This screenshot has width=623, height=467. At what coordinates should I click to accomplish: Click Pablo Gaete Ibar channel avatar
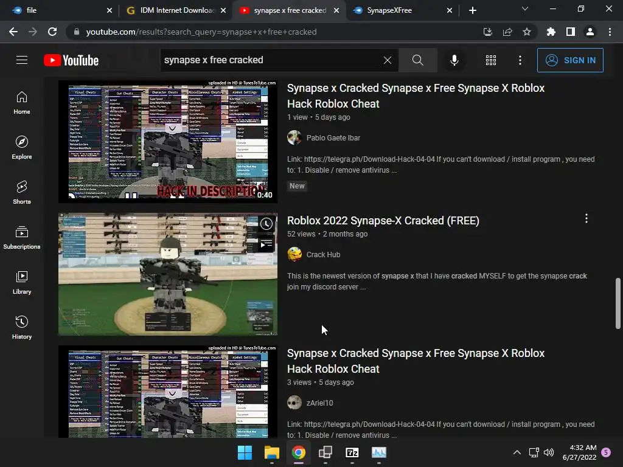point(294,138)
